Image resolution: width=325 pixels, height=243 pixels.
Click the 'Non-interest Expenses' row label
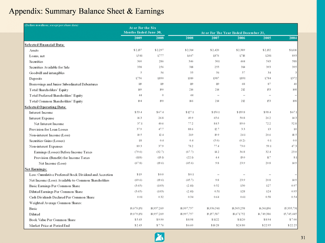(48, 147)
